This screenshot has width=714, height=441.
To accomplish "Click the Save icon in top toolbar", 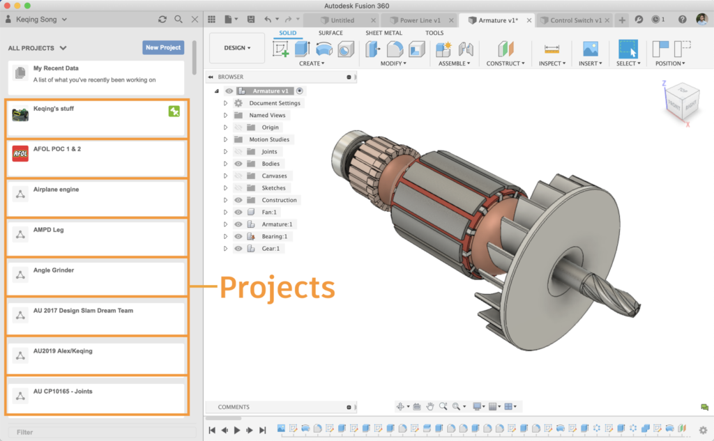I will tap(250, 20).
